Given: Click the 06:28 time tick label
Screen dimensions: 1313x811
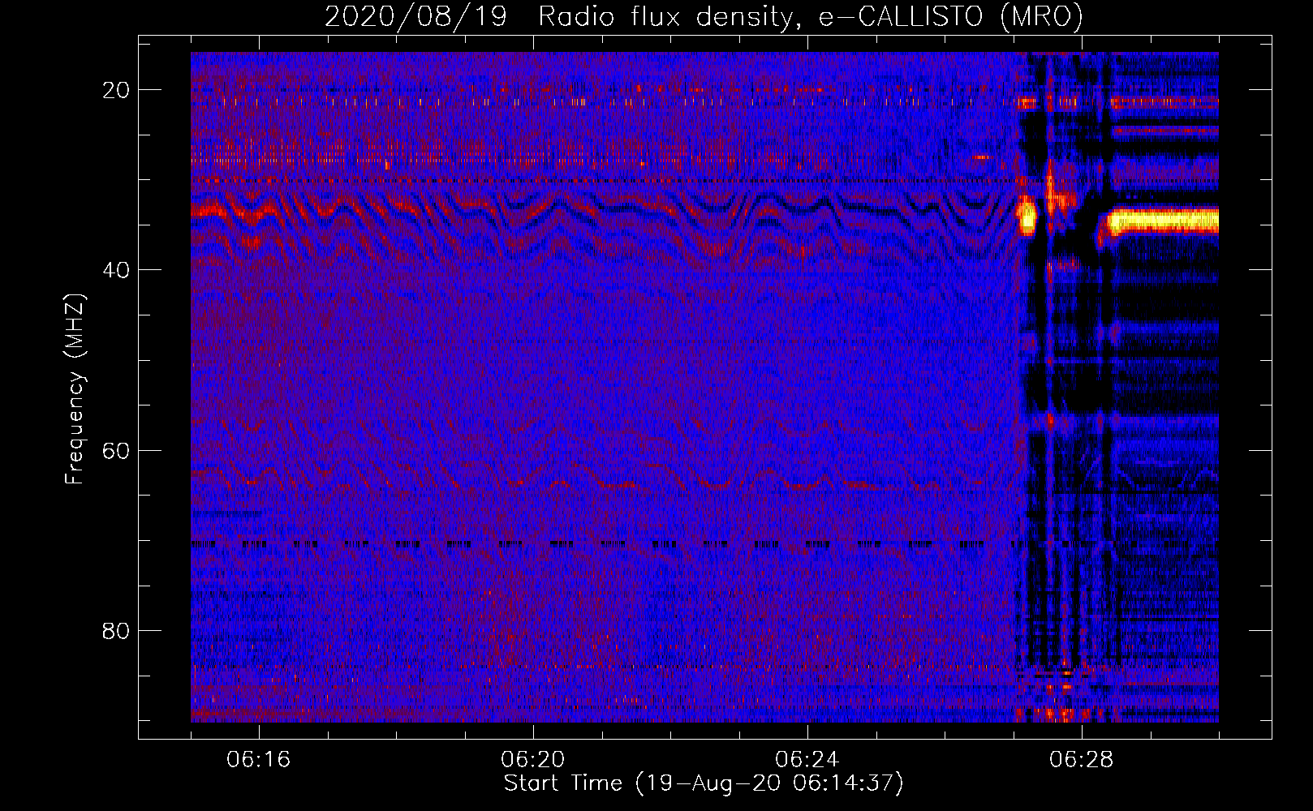Looking at the screenshot, I should 1081,760.
